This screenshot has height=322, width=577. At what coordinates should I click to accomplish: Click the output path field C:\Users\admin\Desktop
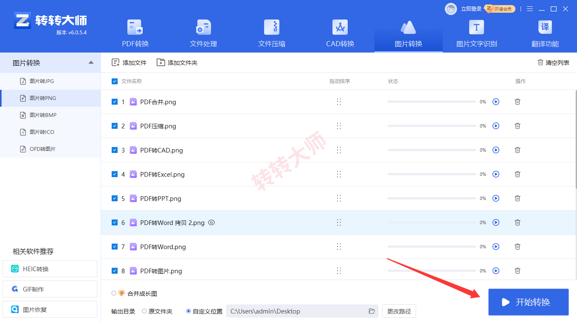302,311
